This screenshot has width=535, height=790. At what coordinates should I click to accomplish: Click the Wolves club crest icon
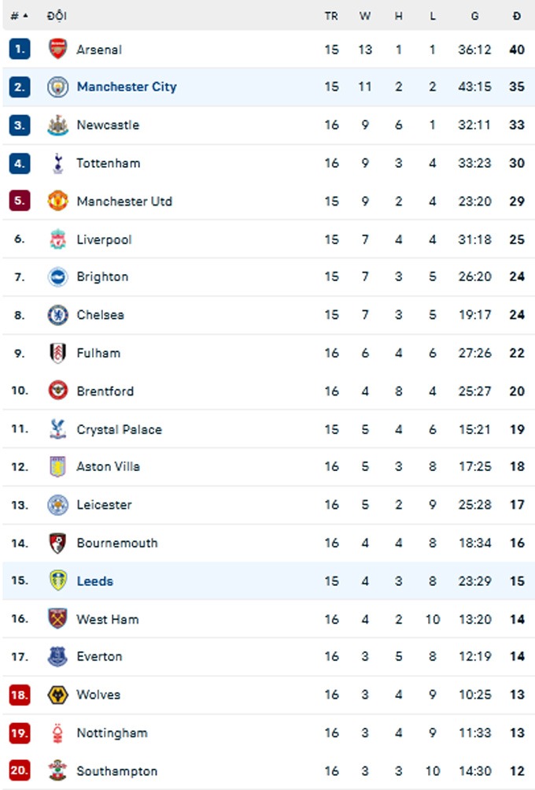pos(57,695)
